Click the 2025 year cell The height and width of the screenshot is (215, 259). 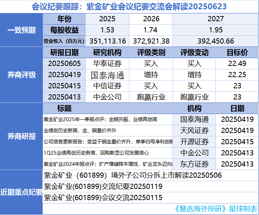pyautogui.click(x=107, y=19)
